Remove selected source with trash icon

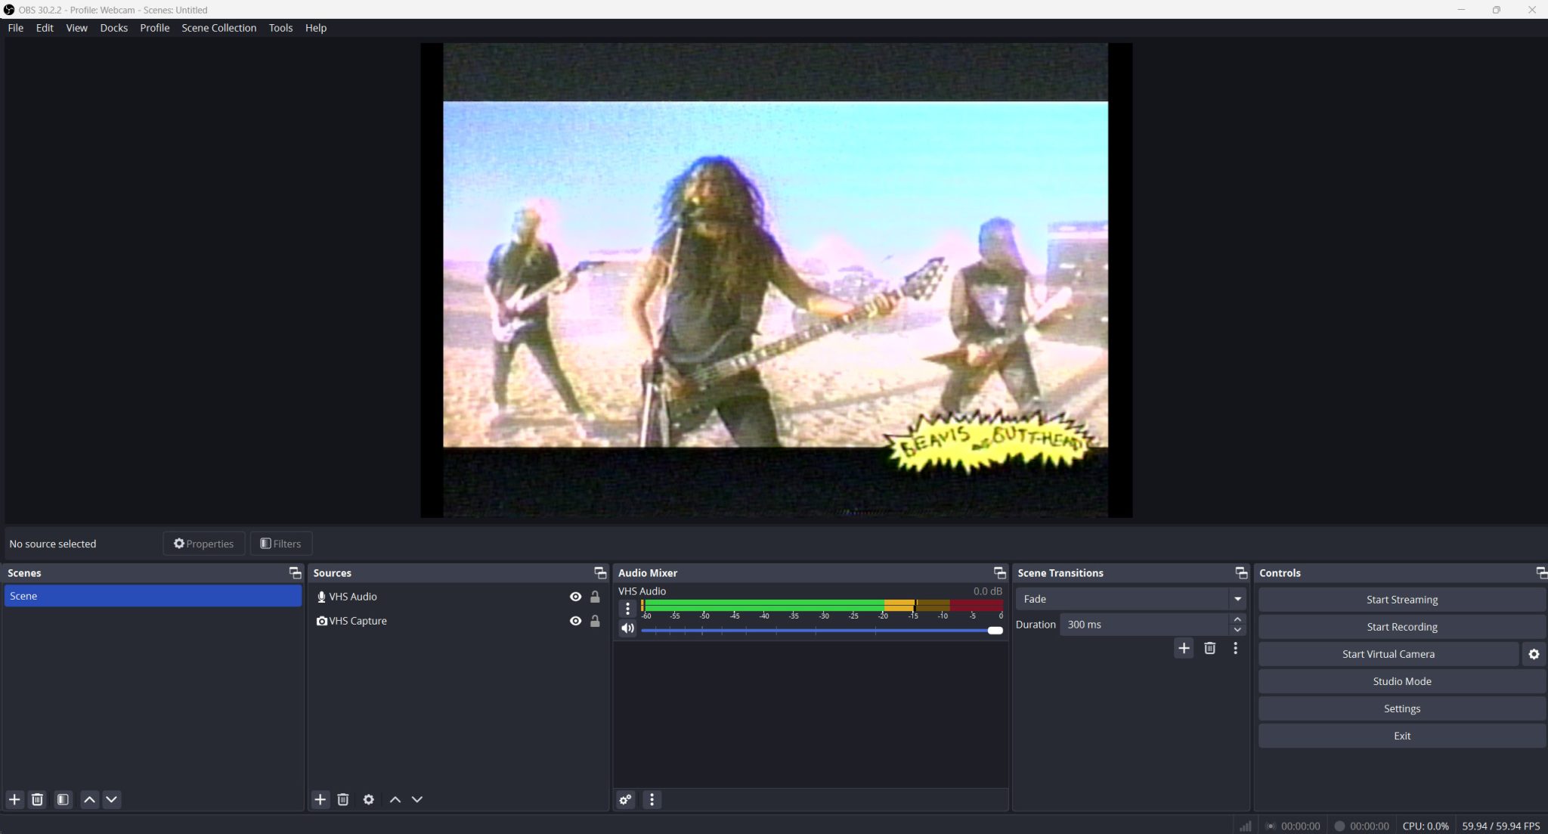pyautogui.click(x=342, y=799)
